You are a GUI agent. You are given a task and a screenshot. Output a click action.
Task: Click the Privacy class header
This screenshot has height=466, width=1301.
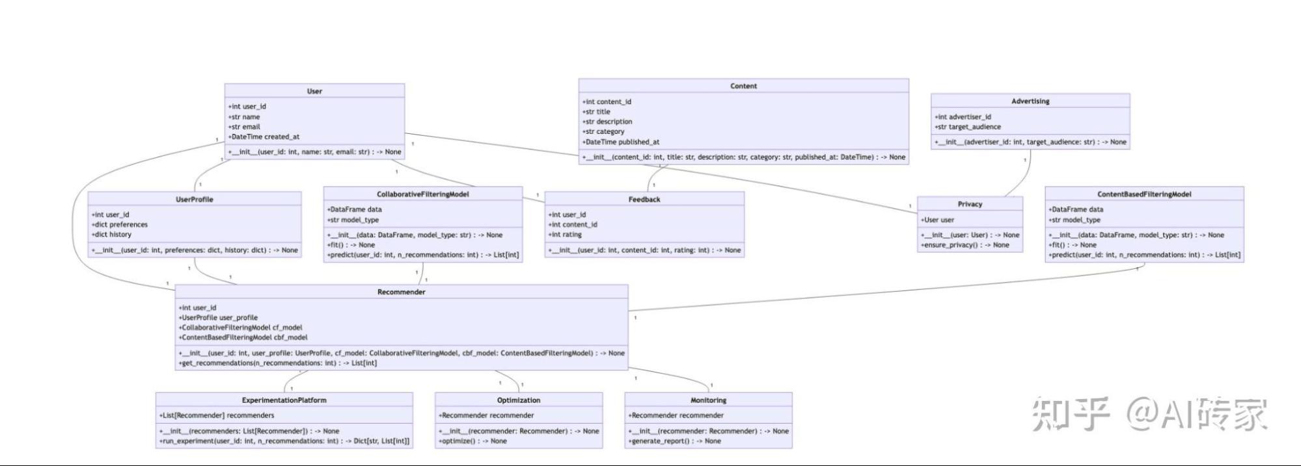[969, 204]
